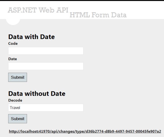The image size is (164, 137).
Task: Click the Decode field label
Action: tap(15, 100)
